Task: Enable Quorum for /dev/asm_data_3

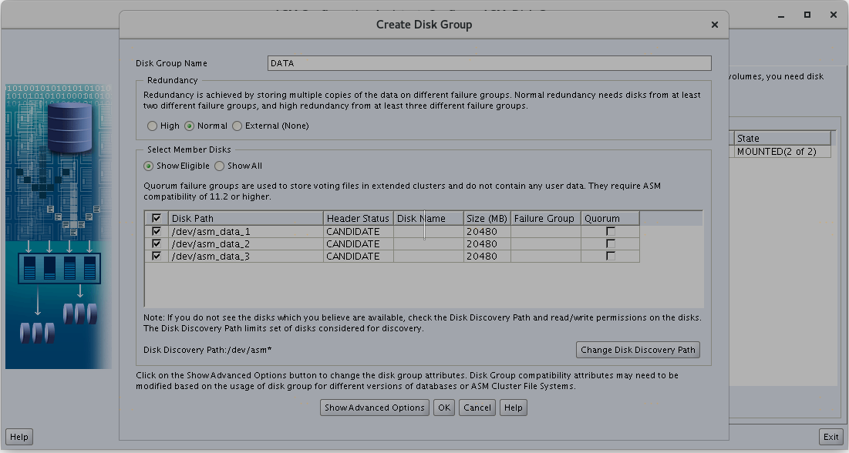Action: (611, 256)
